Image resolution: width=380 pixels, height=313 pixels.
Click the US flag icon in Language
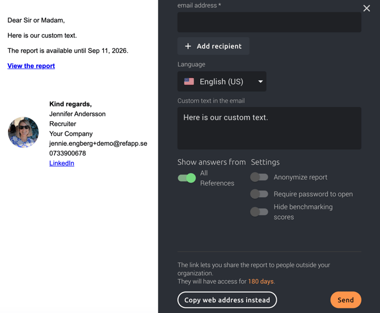click(x=189, y=82)
